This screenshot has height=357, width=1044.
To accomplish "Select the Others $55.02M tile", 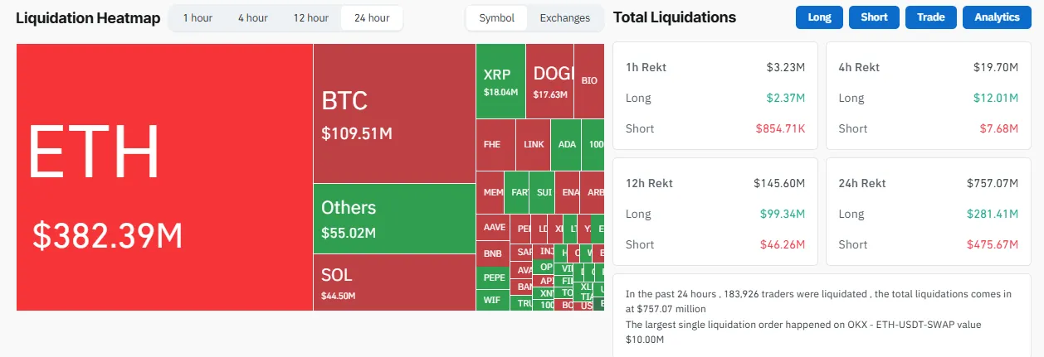I will pos(393,219).
